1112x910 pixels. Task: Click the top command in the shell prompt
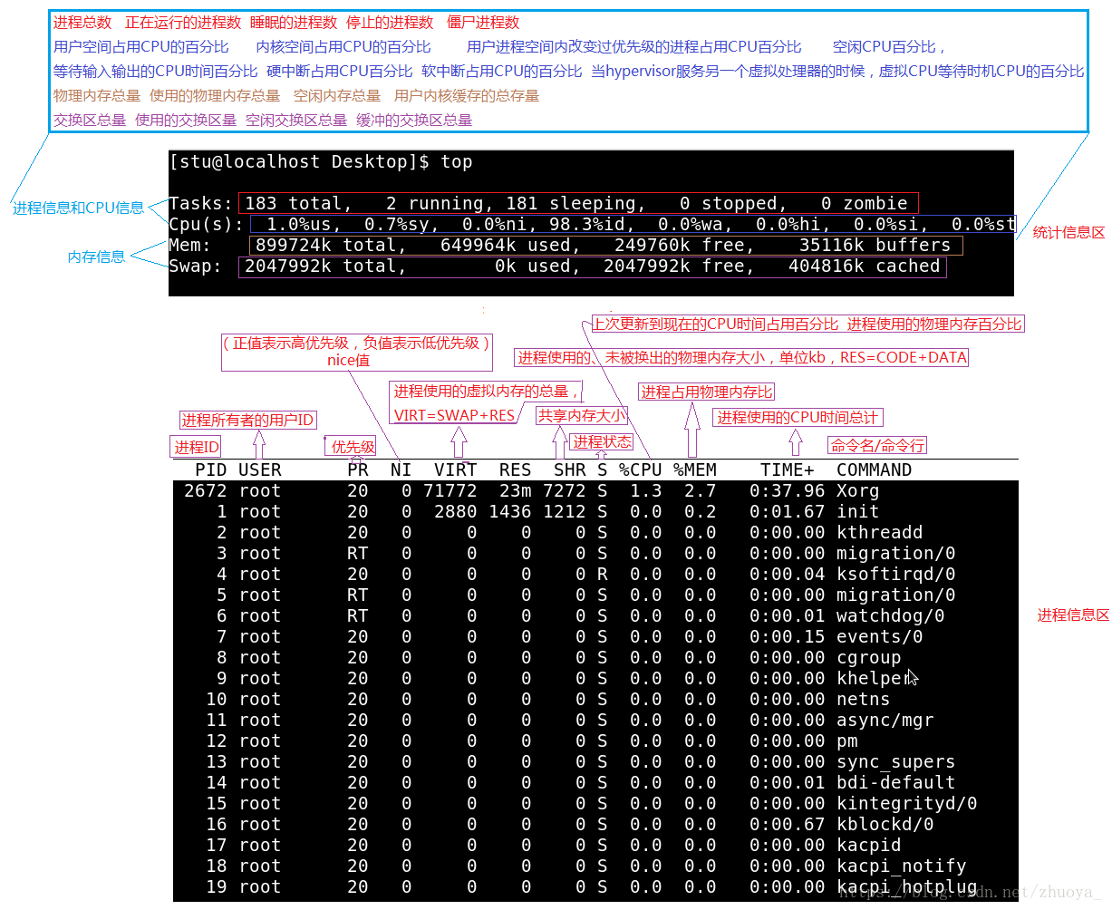[x=456, y=161]
